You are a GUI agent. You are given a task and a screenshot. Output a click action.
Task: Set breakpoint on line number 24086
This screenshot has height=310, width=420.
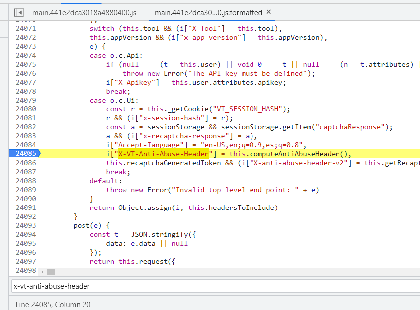pyautogui.click(x=26, y=163)
